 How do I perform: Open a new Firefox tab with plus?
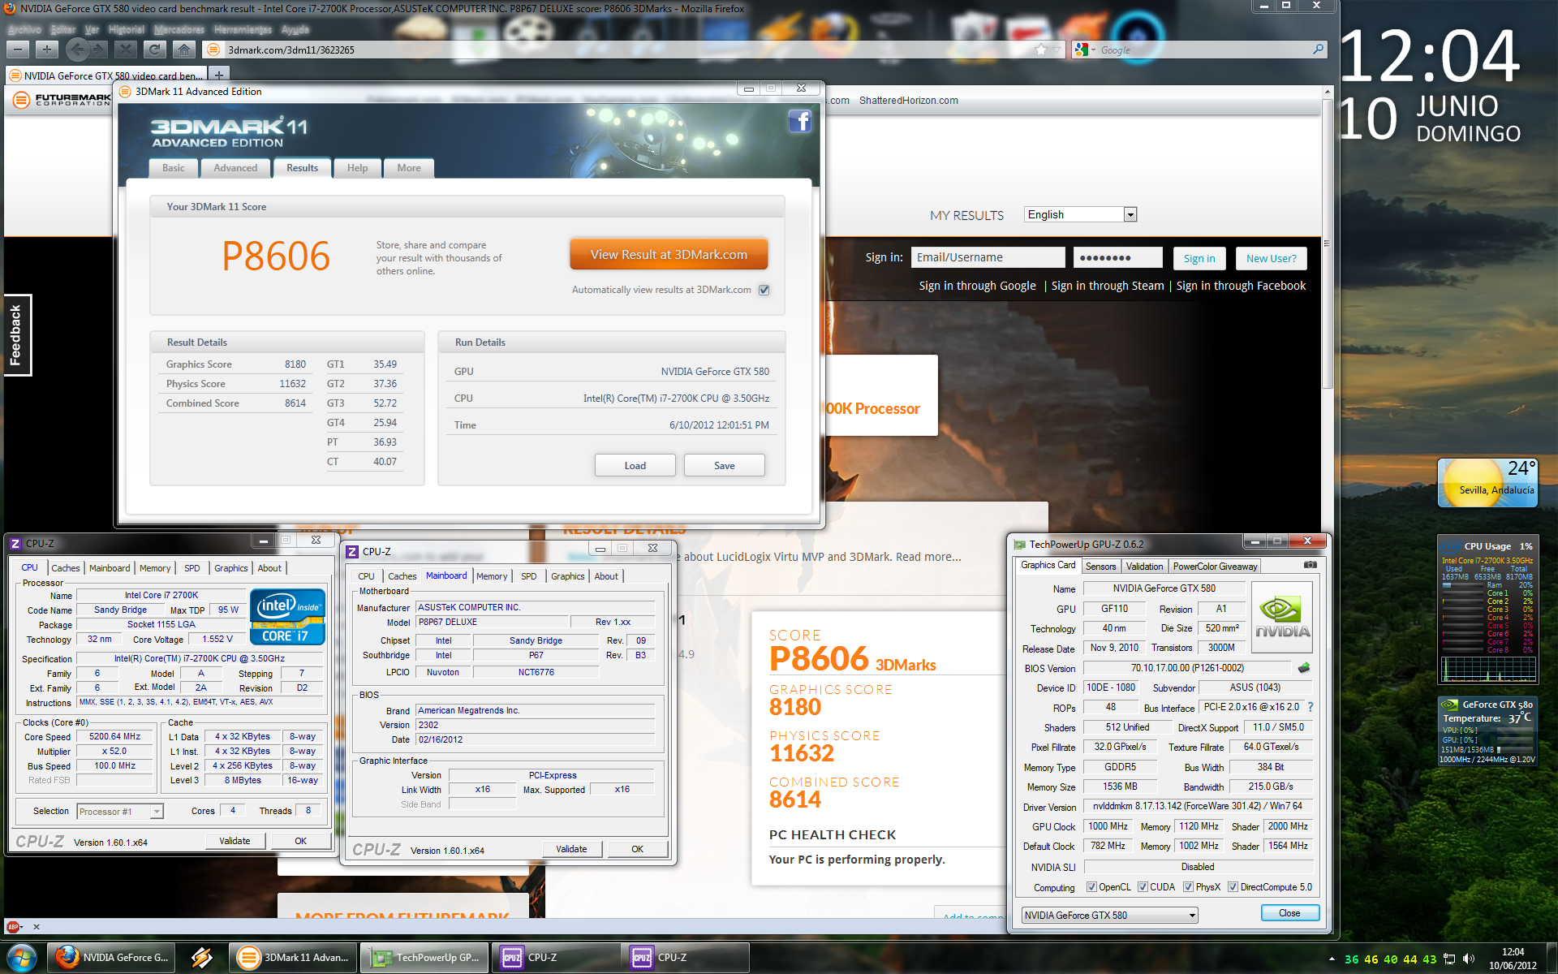coord(219,75)
